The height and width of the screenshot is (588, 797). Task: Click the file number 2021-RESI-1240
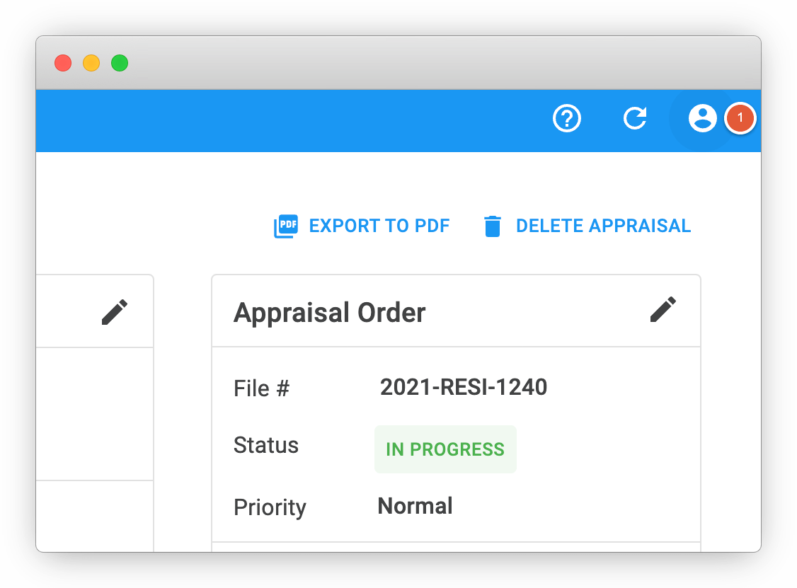(x=464, y=387)
